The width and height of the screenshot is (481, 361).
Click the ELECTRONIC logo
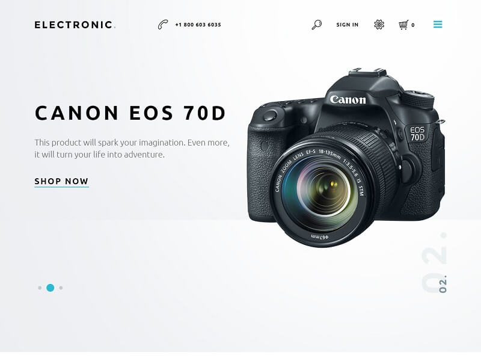point(75,25)
